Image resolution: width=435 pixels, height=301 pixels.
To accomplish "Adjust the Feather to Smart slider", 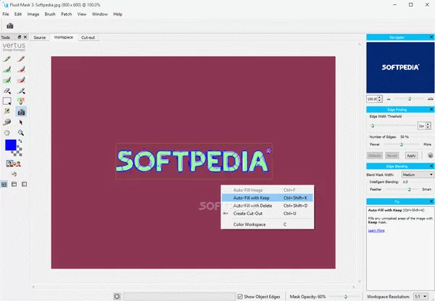I will [x=409, y=189].
